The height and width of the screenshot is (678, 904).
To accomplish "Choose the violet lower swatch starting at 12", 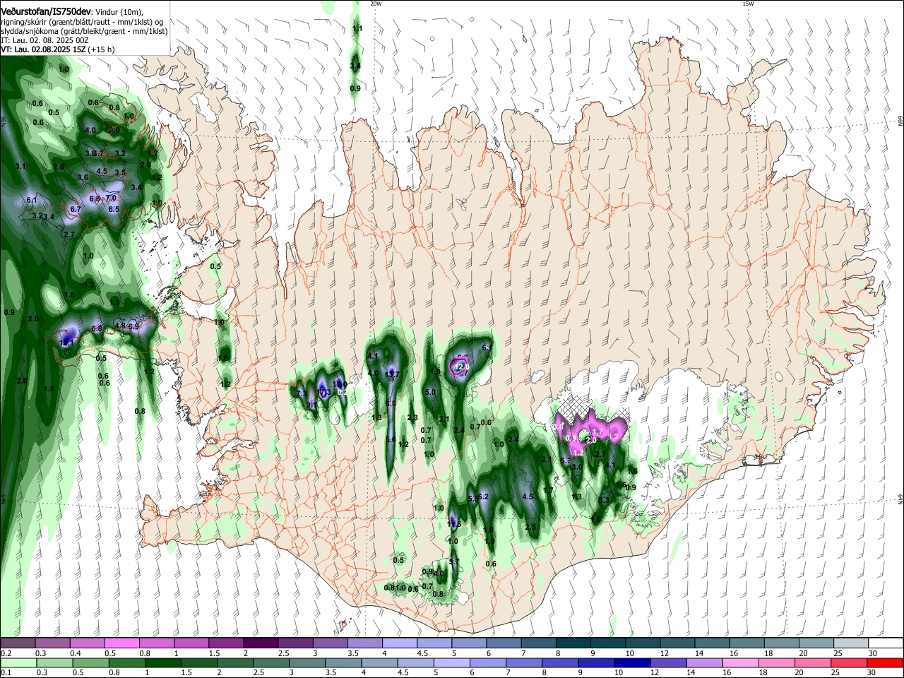I will click(669, 662).
